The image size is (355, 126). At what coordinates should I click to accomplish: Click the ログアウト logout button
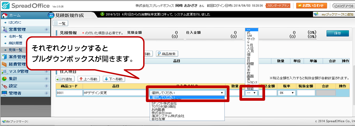343,6
